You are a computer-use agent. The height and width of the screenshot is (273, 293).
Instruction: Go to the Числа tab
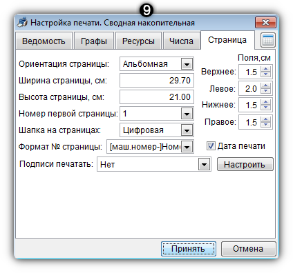pos(181,41)
